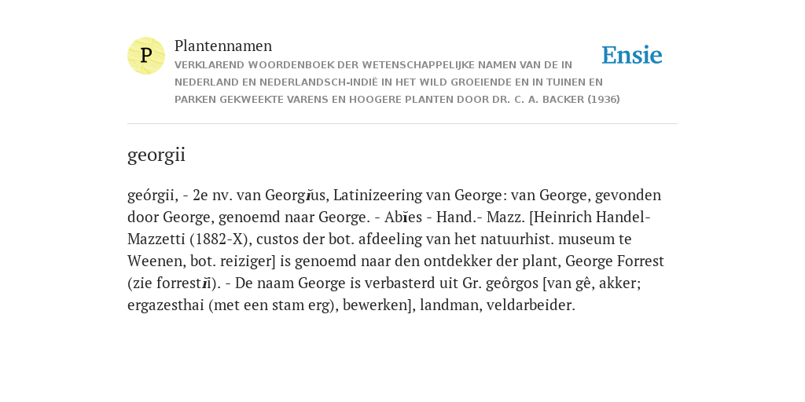Viewport: 805px width, 402px height.
Task: Click the yellow P avatar icon
Action: pos(146,56)
